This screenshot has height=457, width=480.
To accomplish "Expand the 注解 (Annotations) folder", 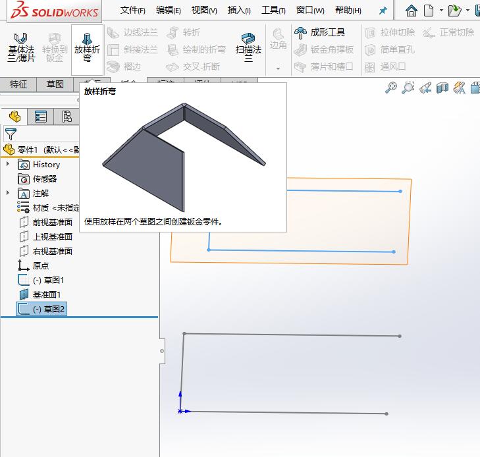I will (8, 192).
